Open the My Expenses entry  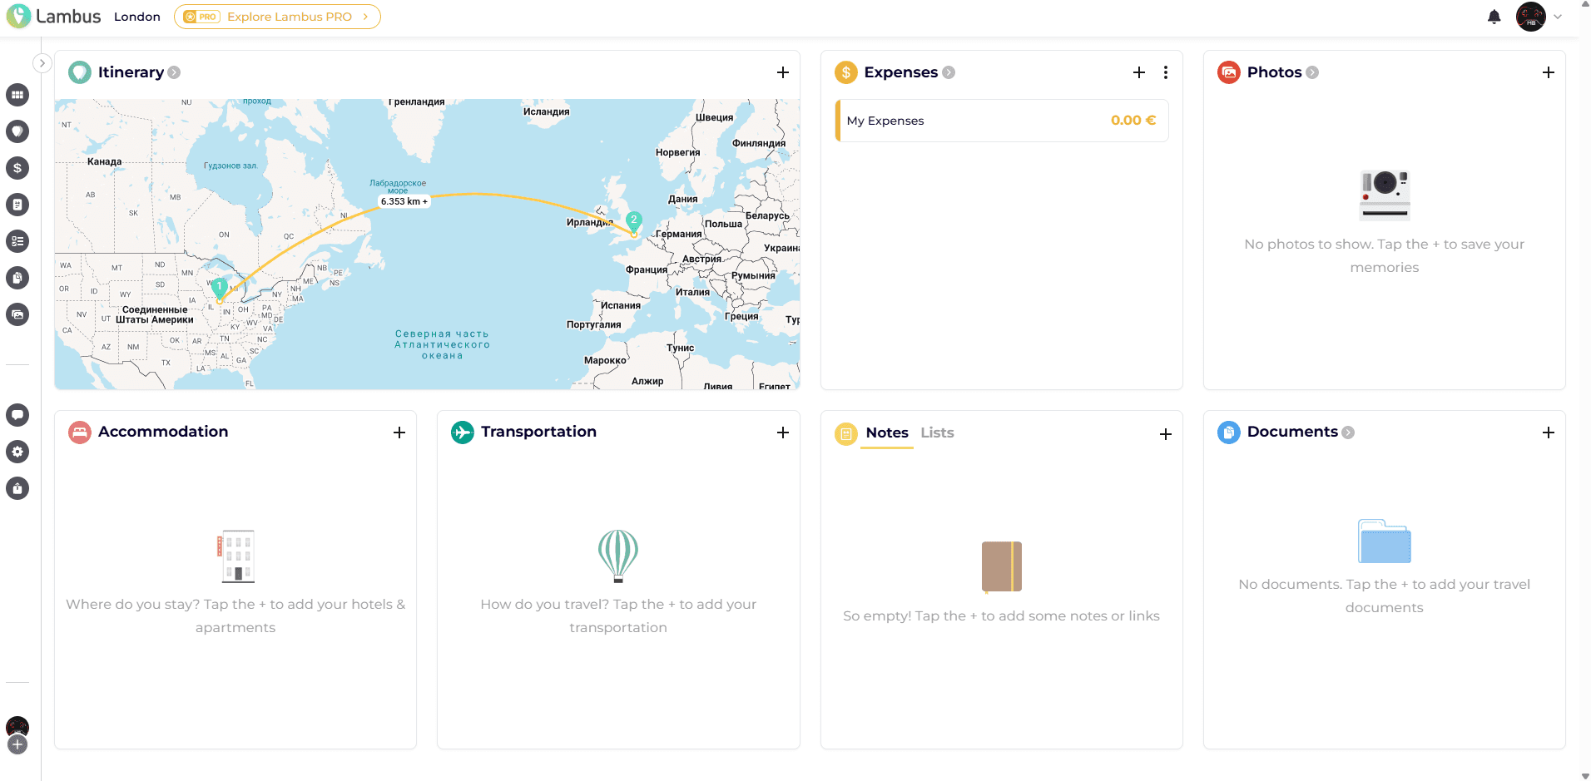point(1001,121)
